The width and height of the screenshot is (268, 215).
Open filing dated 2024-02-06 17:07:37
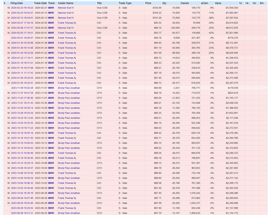(22, 28)
